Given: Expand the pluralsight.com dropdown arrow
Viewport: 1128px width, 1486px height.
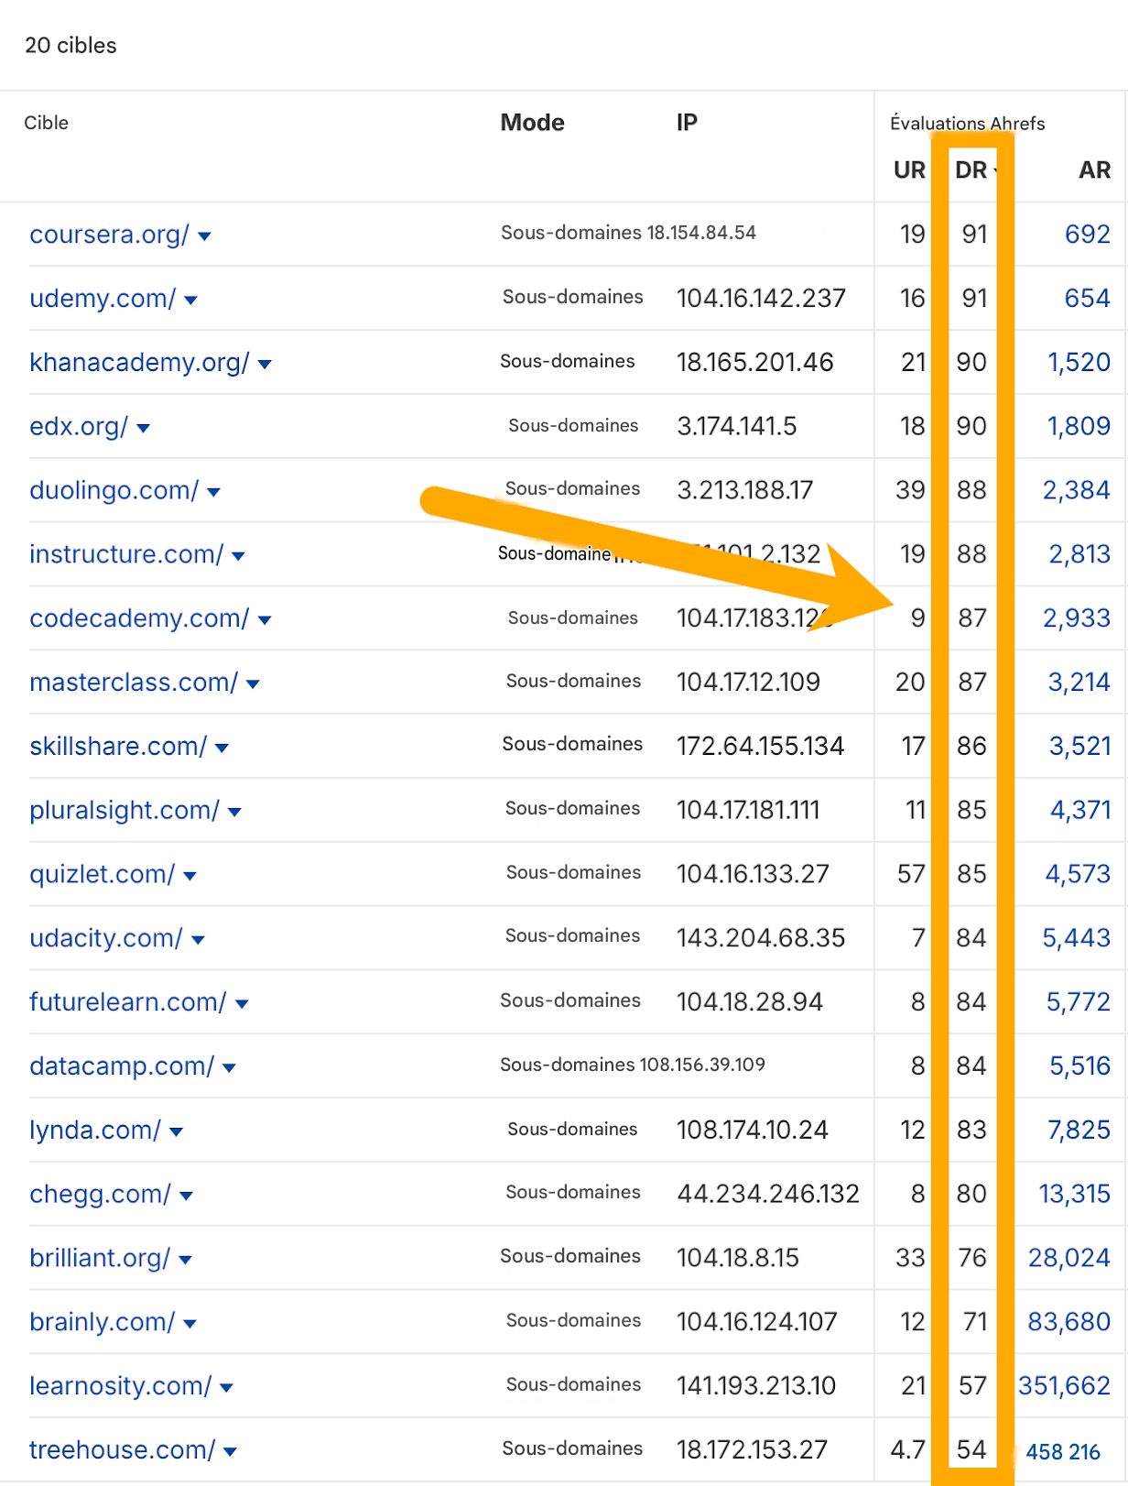Looking at the screenshot, I should tap(234, 812).
